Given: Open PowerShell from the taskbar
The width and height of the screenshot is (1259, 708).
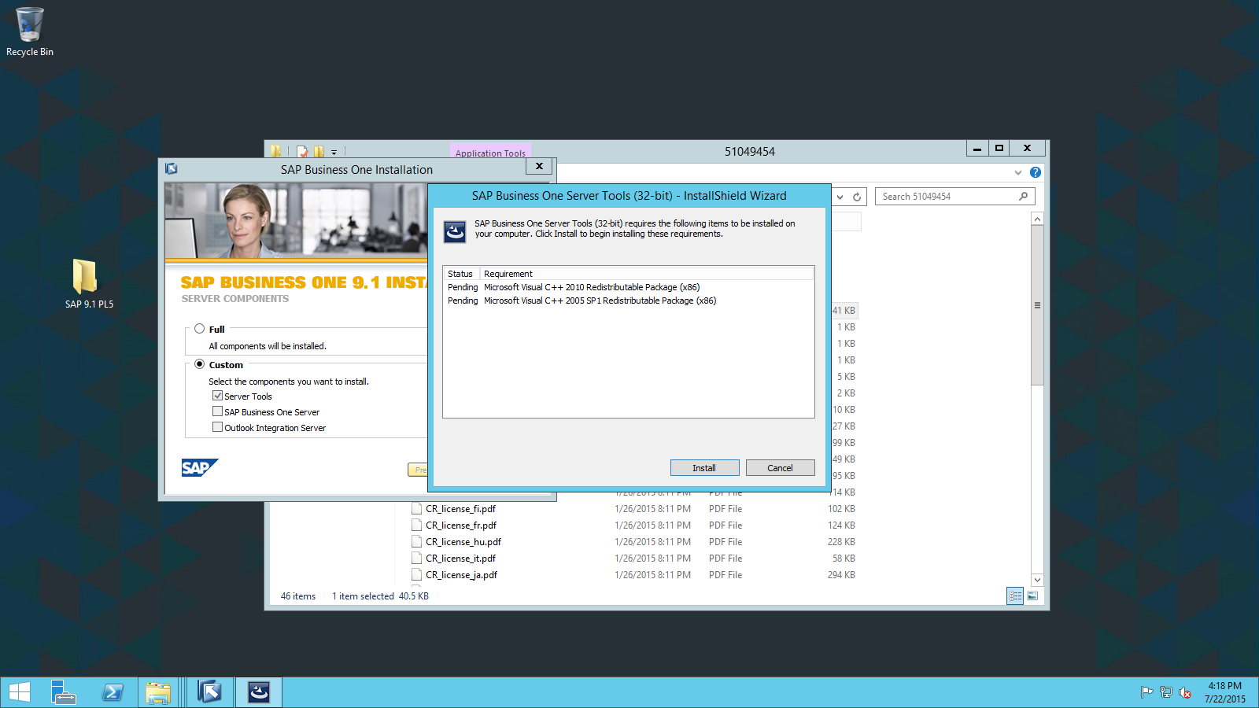Looking at the screenshot, I should pos(113,692).
